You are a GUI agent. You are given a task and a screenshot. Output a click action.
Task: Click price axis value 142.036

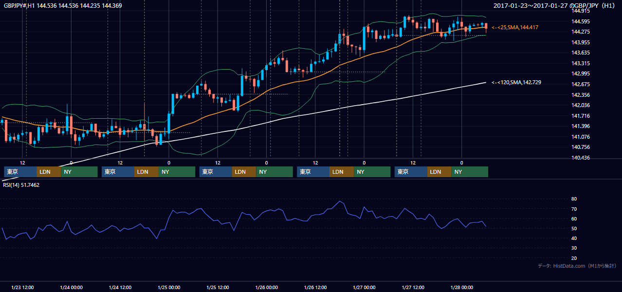(581, 106)
